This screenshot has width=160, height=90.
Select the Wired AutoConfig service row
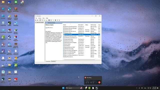click(x=81, y=39)
